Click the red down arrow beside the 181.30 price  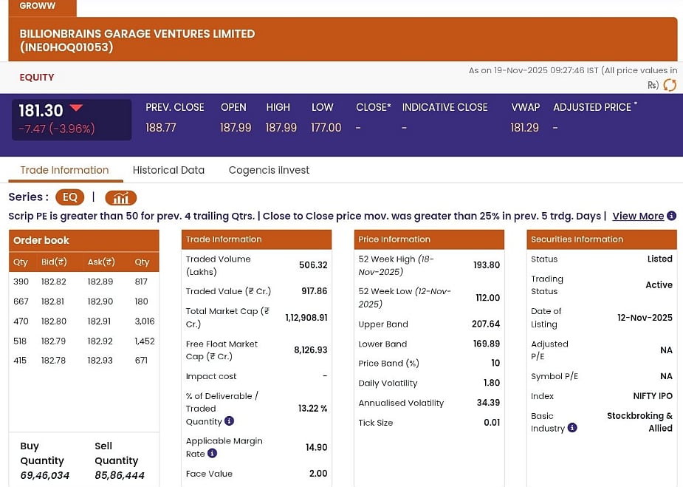click(x=76, y=109)
